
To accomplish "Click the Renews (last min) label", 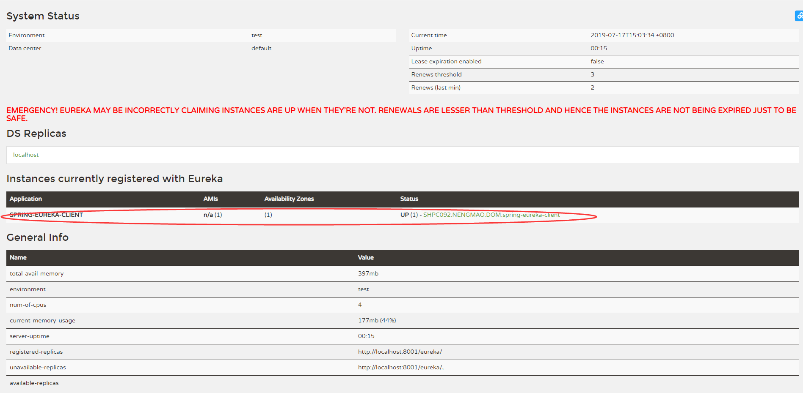I will tap(436, 87).
